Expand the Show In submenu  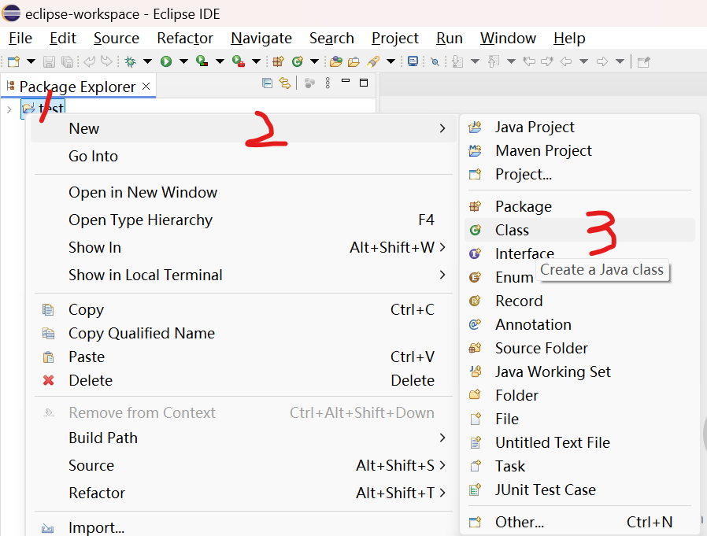[243, 247]
